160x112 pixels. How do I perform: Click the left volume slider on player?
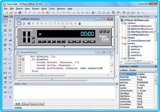tap(24, 37)
